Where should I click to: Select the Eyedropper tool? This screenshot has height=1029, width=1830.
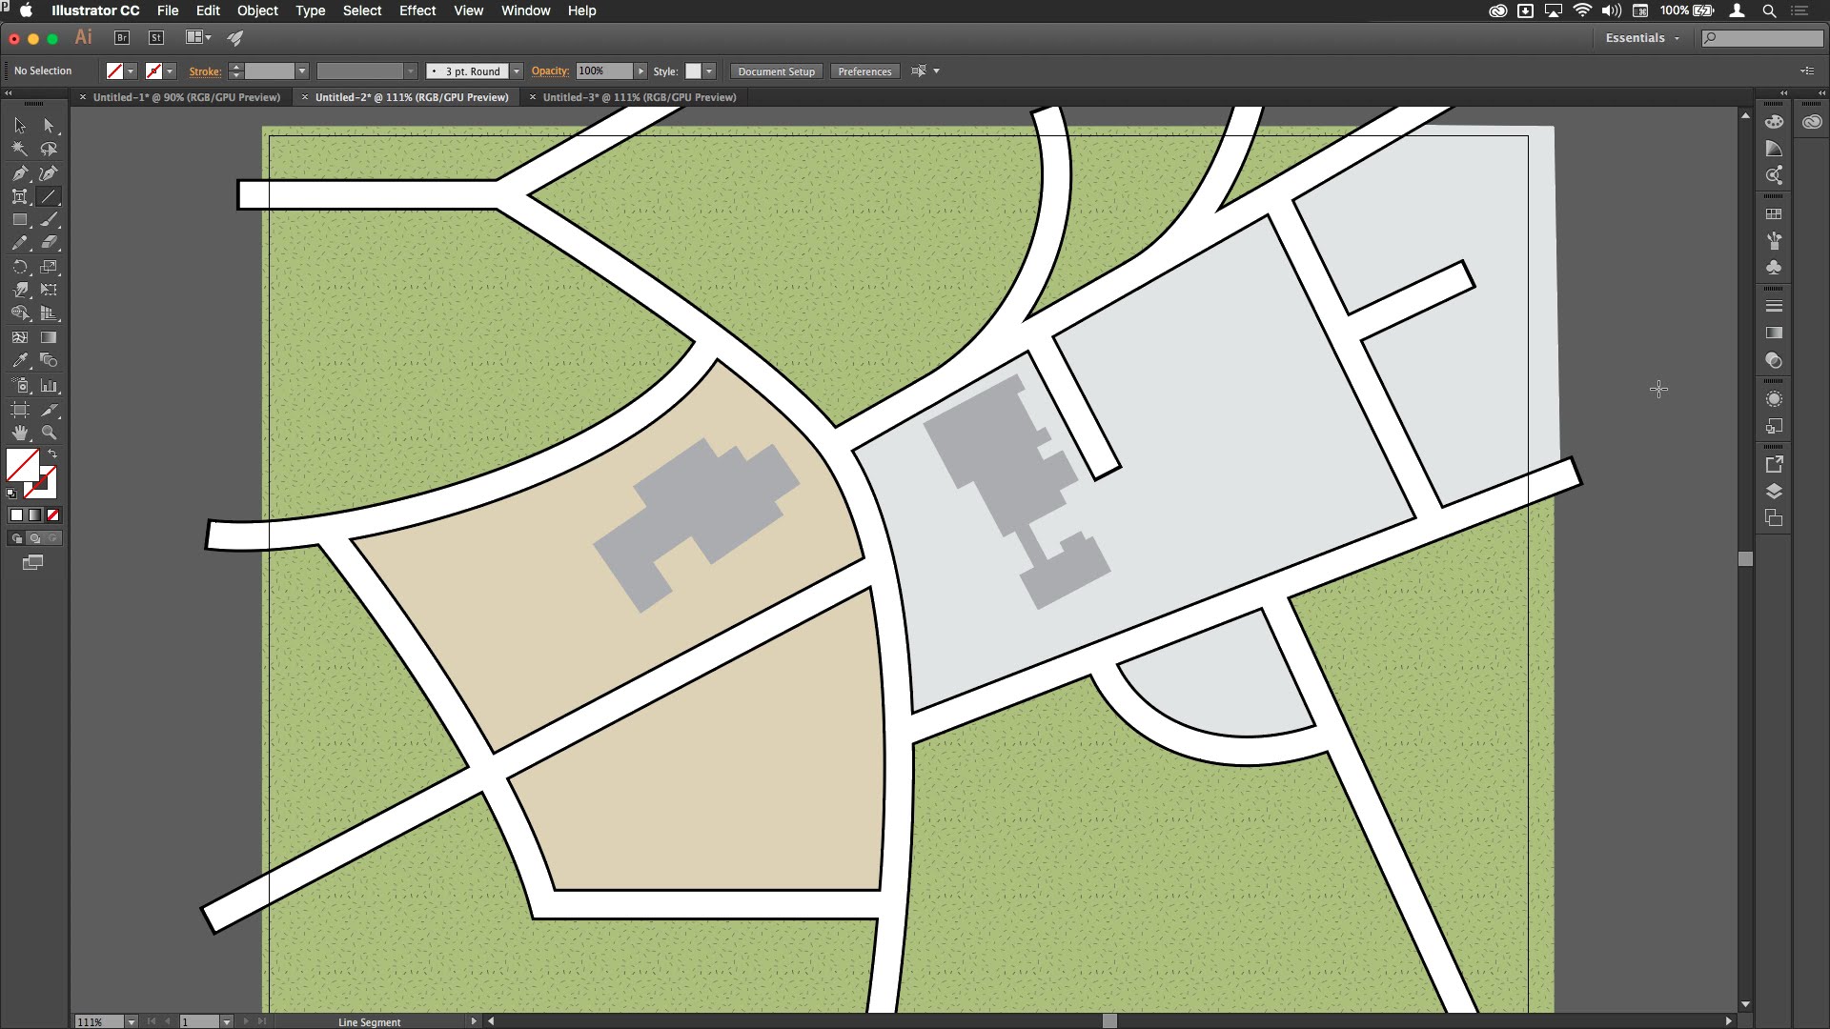click(x=19, y=362)
